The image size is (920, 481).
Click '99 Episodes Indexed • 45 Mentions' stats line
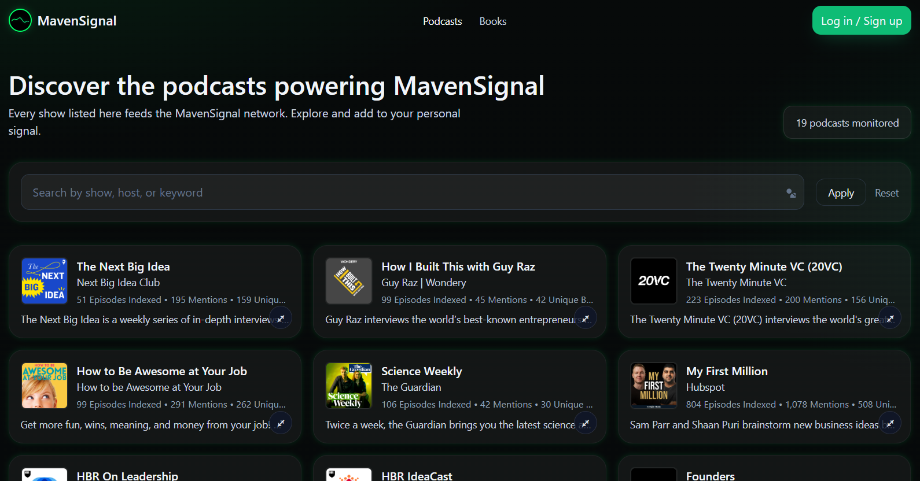click(487, 299)
